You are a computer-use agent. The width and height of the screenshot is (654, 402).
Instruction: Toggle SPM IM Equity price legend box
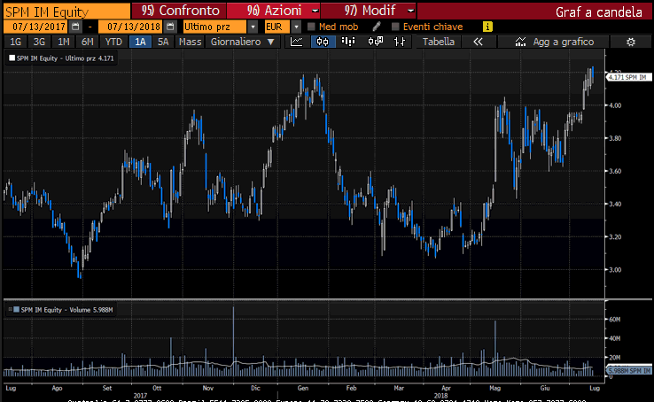coord(12,58)
